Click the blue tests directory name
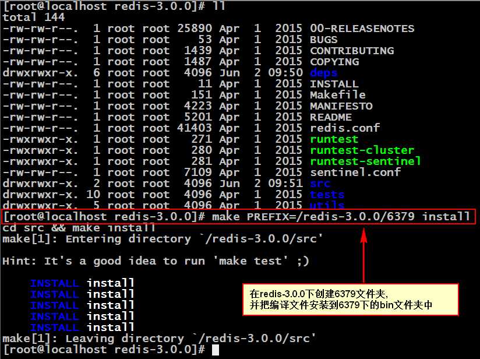480x359 pixels. tap(327, 194)
